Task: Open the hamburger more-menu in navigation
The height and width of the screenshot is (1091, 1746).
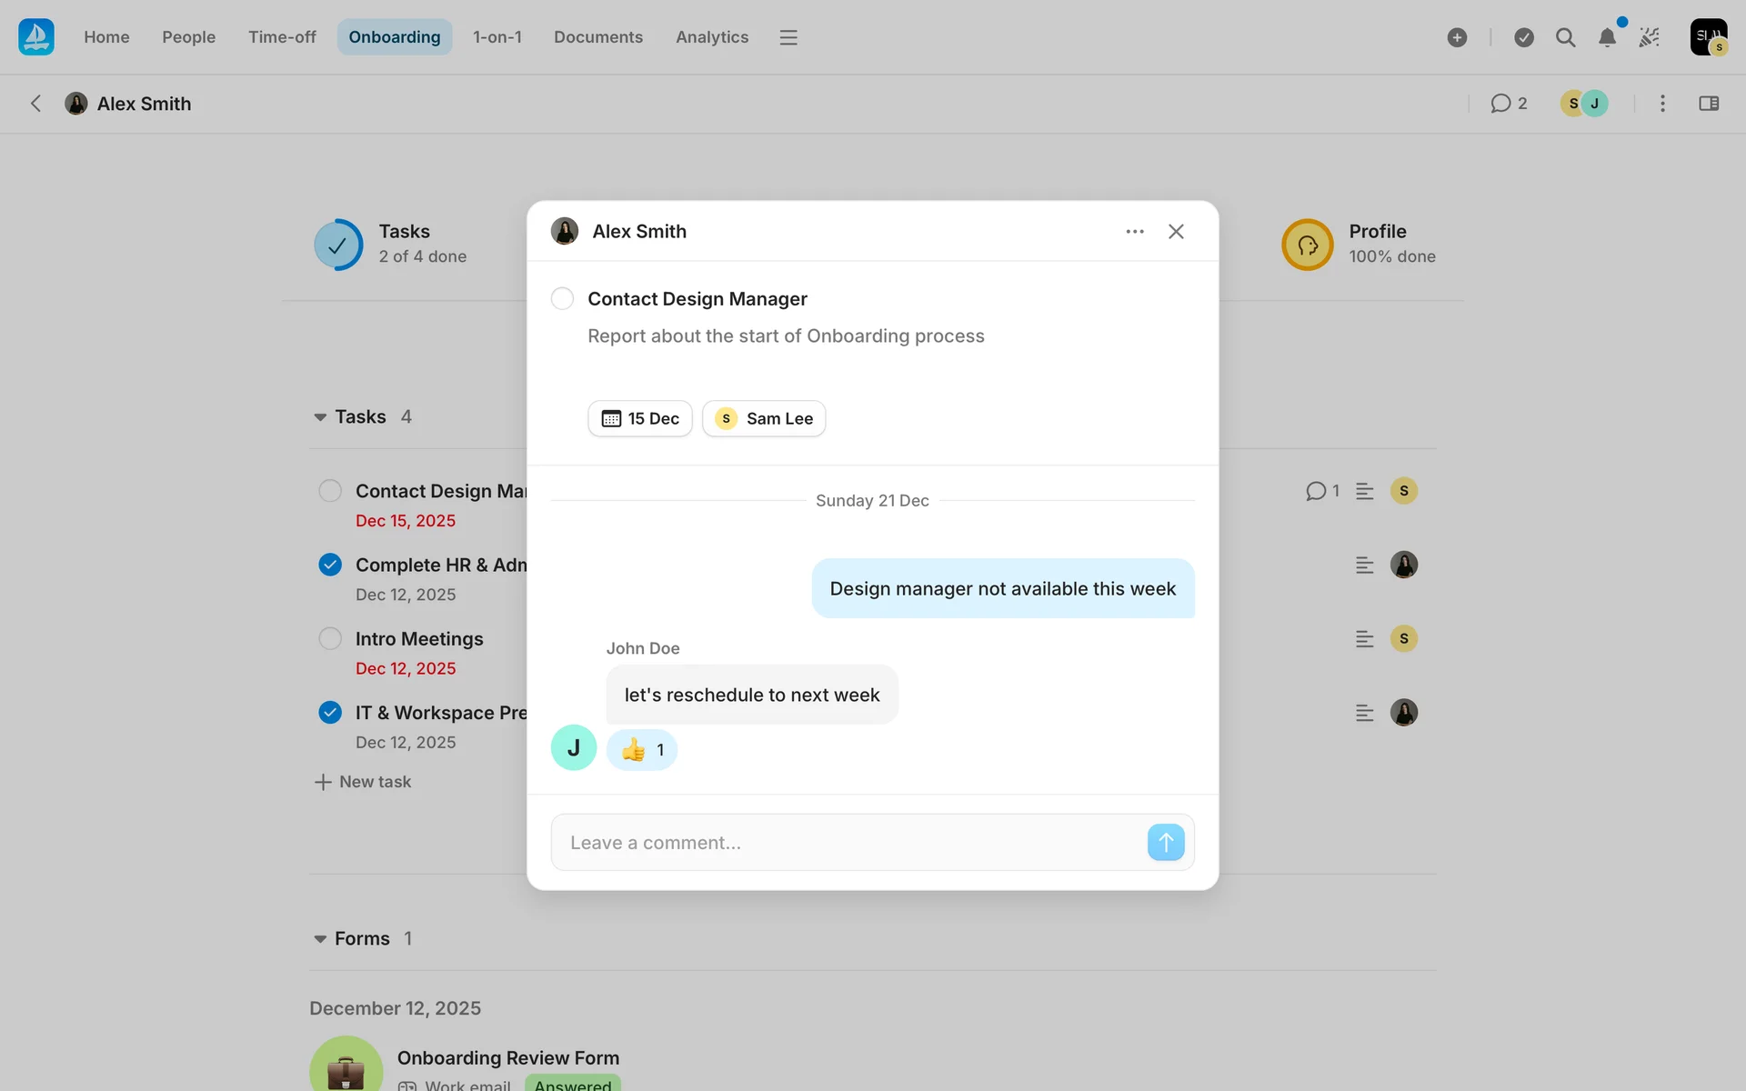Action: (x=788, y=37)
